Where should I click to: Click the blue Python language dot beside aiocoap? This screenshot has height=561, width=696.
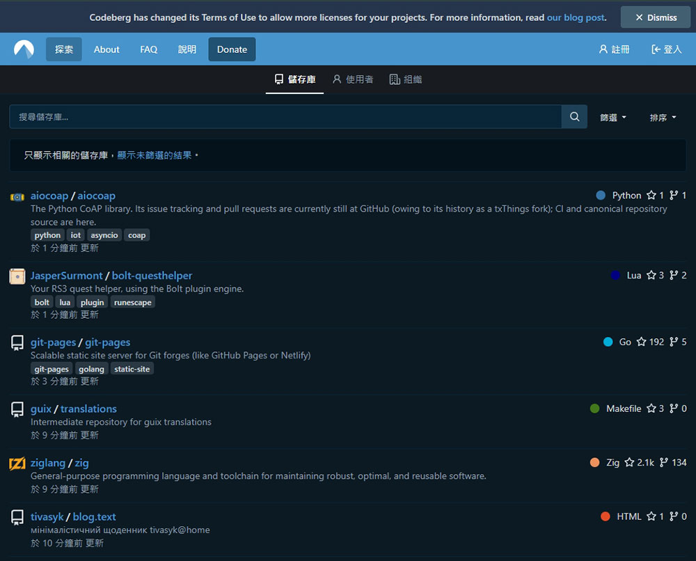point(600,196)
